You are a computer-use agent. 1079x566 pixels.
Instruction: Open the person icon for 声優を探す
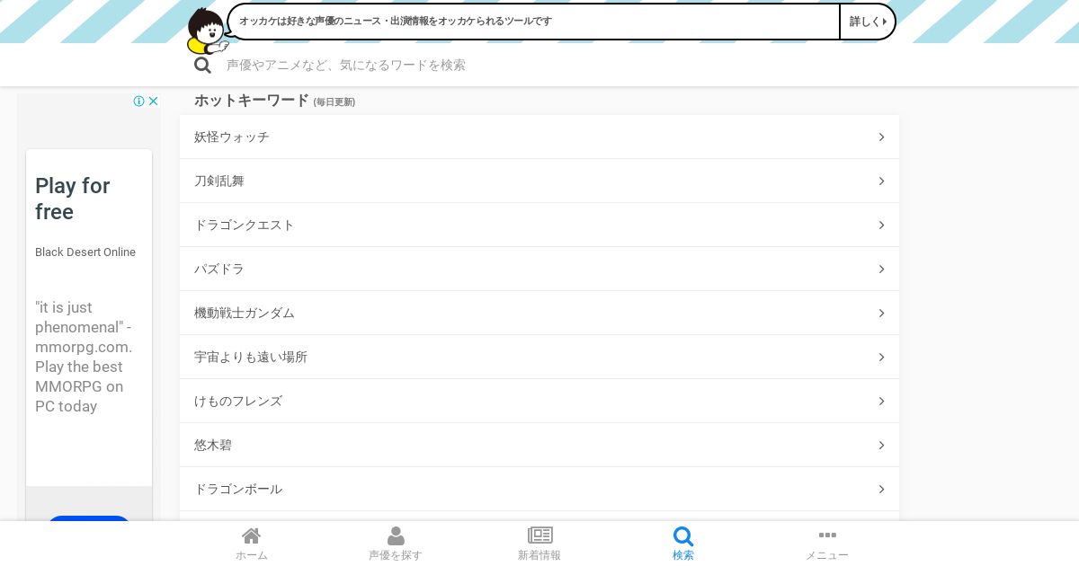[396, 536]
